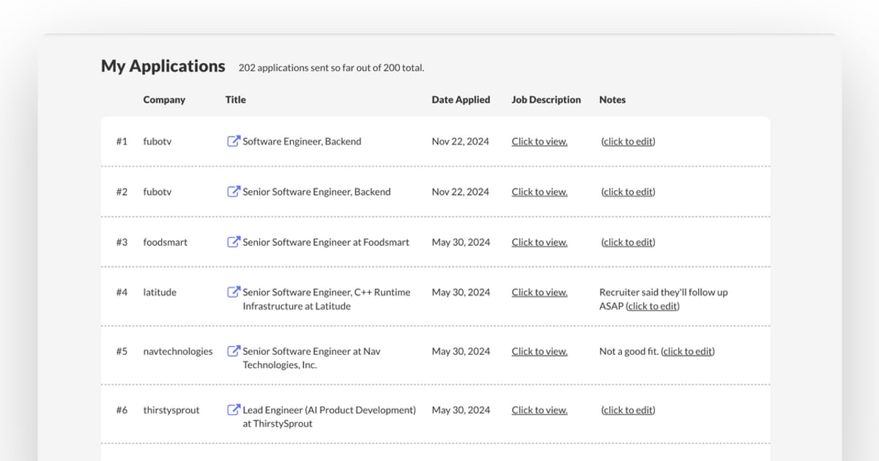This screenshot has width=879, height=461.
Task: View job description for latitude row
Action: [540, 292]
